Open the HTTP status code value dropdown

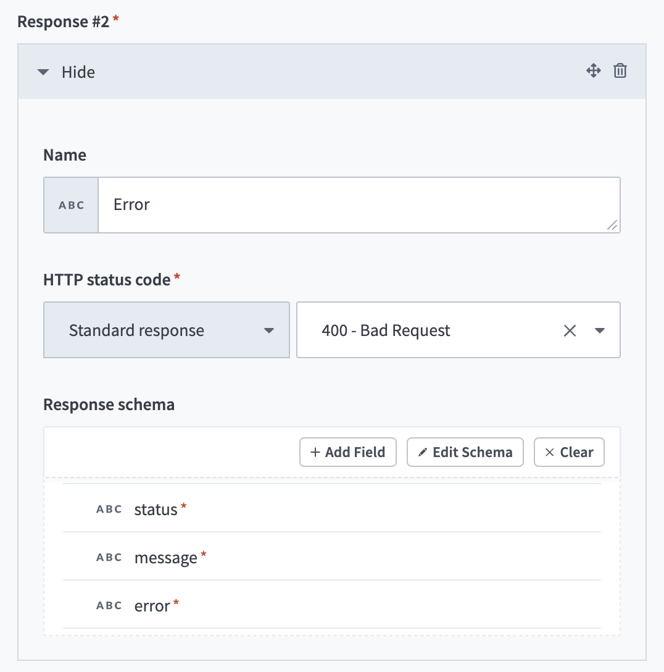coord(599,330)
